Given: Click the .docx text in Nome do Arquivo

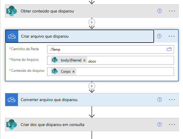Looking at the screenshot, I should pos(92,61).
